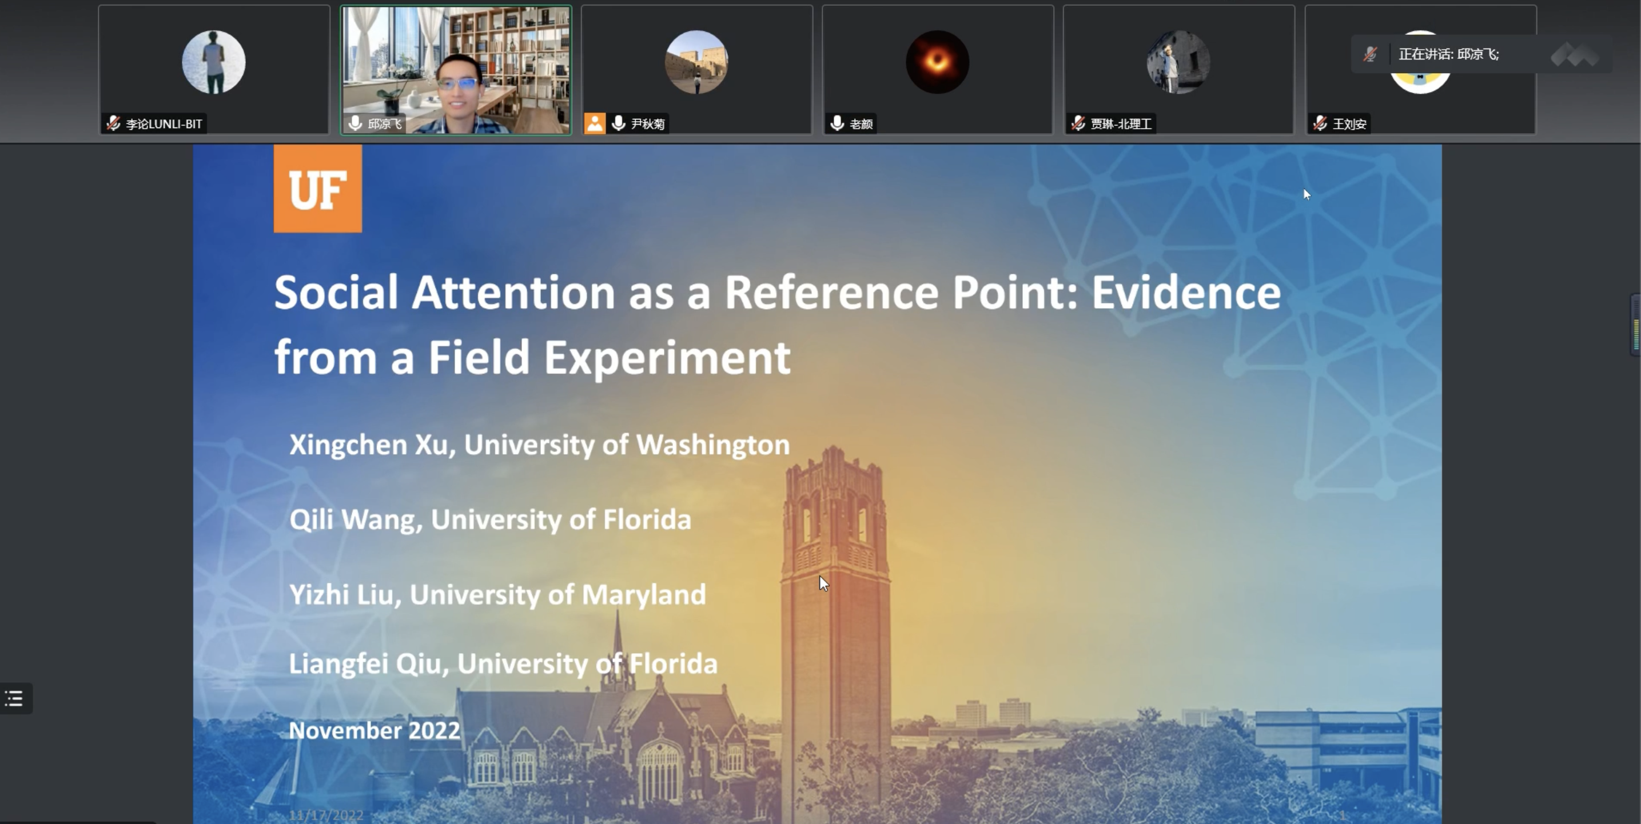The height and width of the screenshot is (824, 1641).
Task: Open the list panel icon at left edge
Action: [15, 698]
